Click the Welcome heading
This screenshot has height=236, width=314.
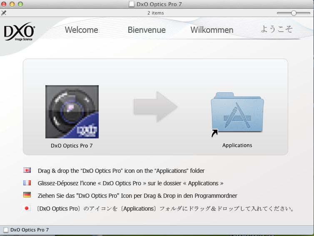point(82,30)
